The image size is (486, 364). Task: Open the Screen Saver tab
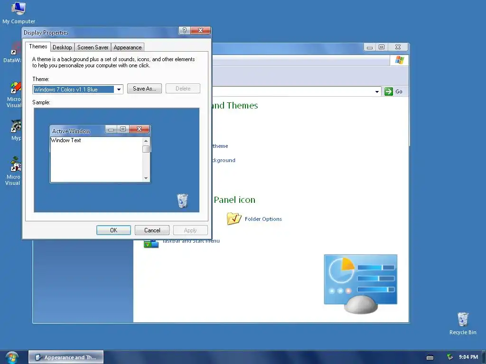(93, 47)
